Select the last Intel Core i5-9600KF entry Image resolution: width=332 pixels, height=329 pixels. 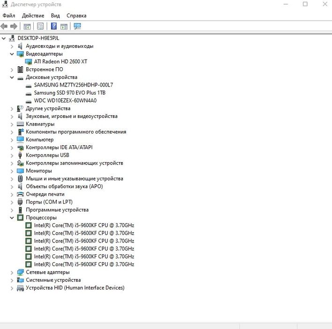pos(84,264)
